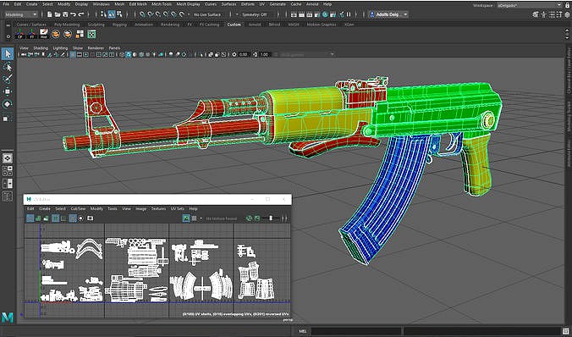
Task: Click the teal circular render icon
Action: tap(325, 14)
